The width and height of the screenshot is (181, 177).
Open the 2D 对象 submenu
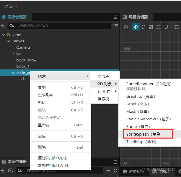104,84
